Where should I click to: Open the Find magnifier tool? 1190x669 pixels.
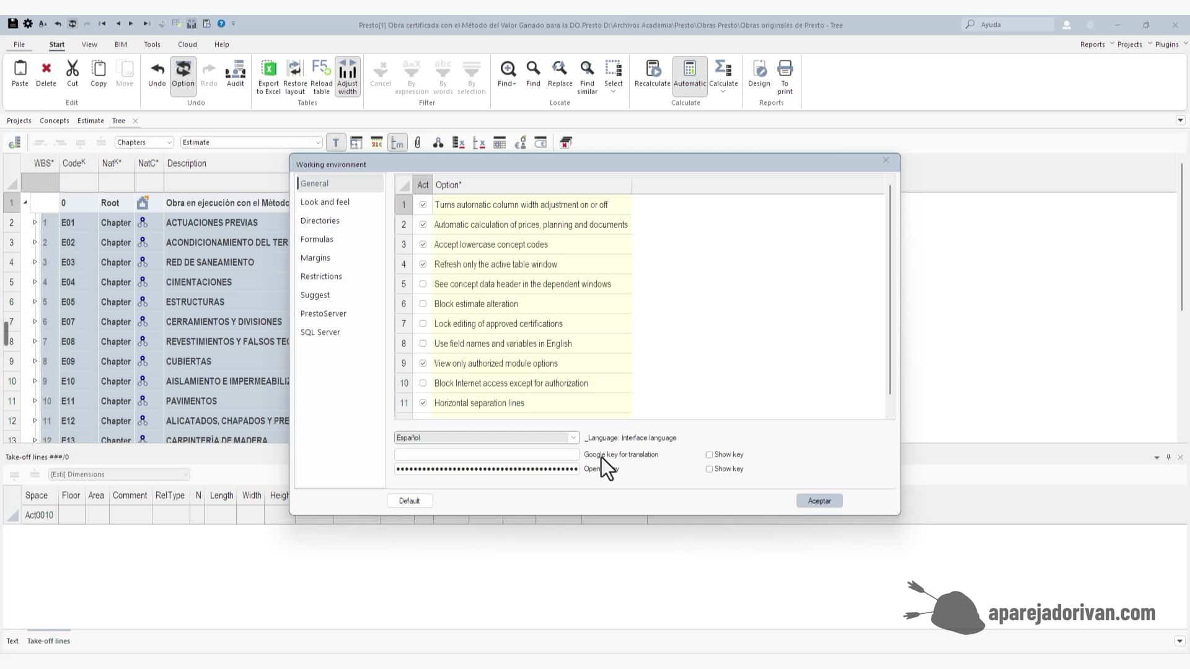tap(533, 73)
